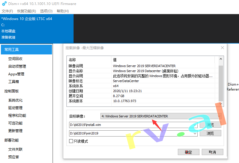Open 可选功能 in the sidebar
Viewport: 239px width, 163px height.
[x=15, y=123]
